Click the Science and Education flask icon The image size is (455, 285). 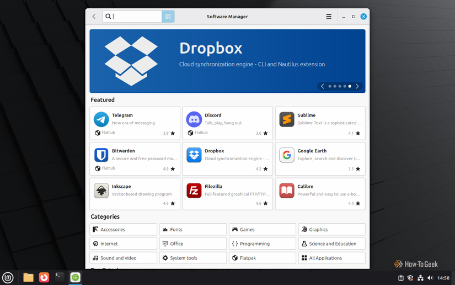304,244
